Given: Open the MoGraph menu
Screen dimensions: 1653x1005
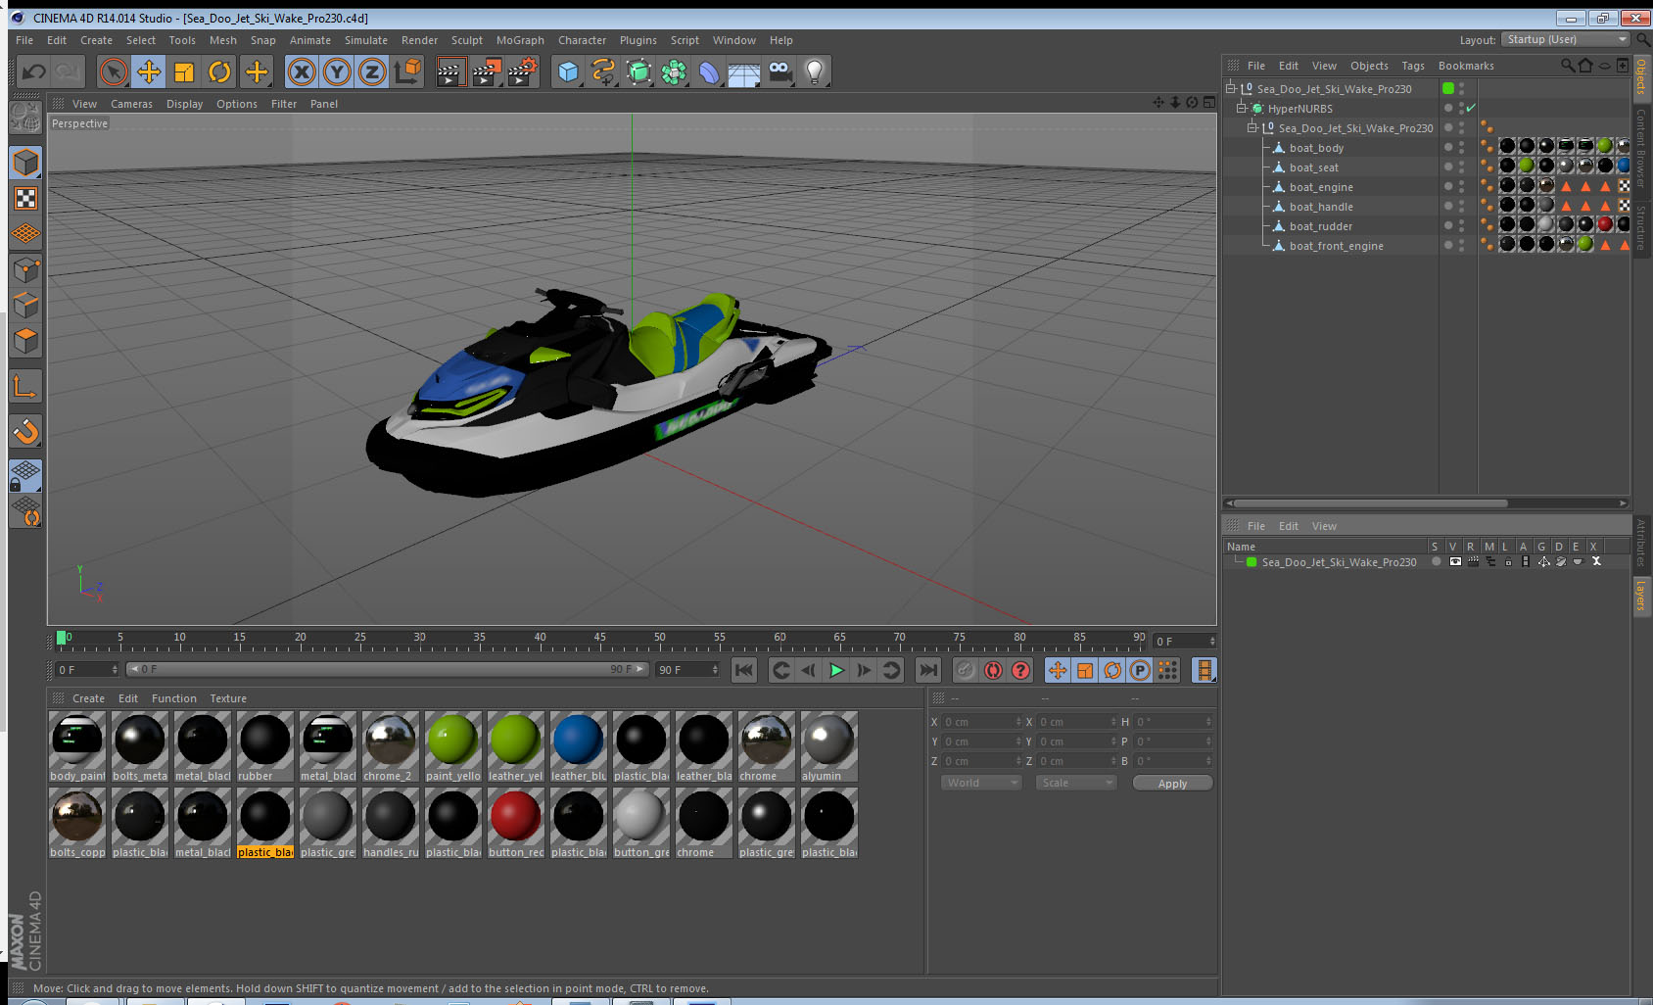Looking at the screenshot, I should [x=520, y=40].
